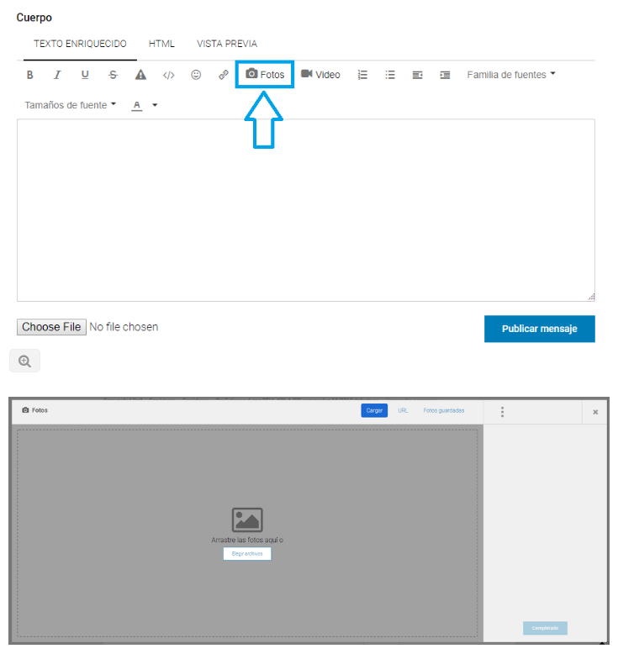Click the image placeholder in drop area

click(x=247, y=520)
